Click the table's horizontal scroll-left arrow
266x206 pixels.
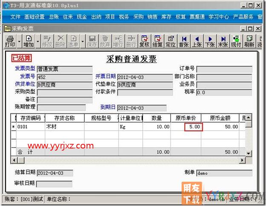pos(14,160)
